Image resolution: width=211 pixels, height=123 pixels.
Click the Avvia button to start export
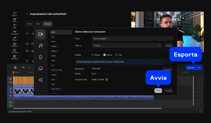pyautogui.click(x=158, y=91)
